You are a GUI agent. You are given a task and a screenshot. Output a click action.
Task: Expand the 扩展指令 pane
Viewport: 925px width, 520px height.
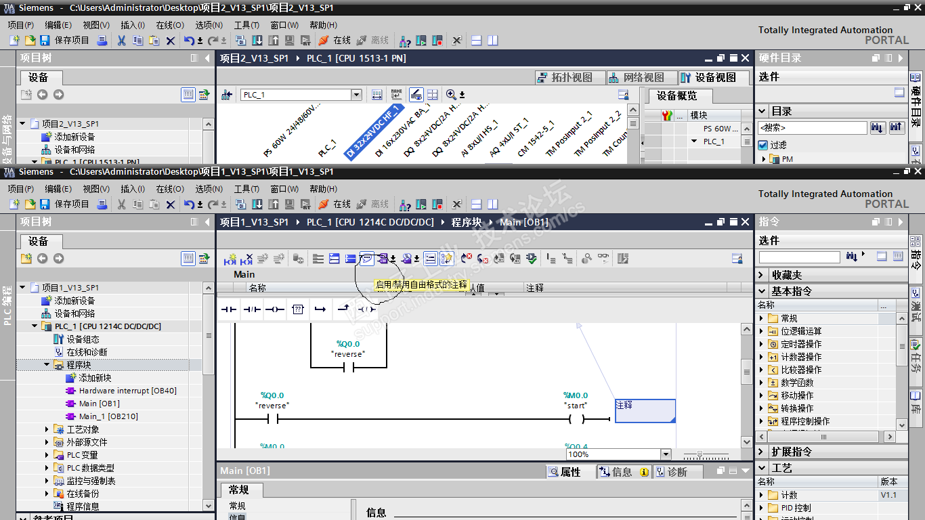762,452
